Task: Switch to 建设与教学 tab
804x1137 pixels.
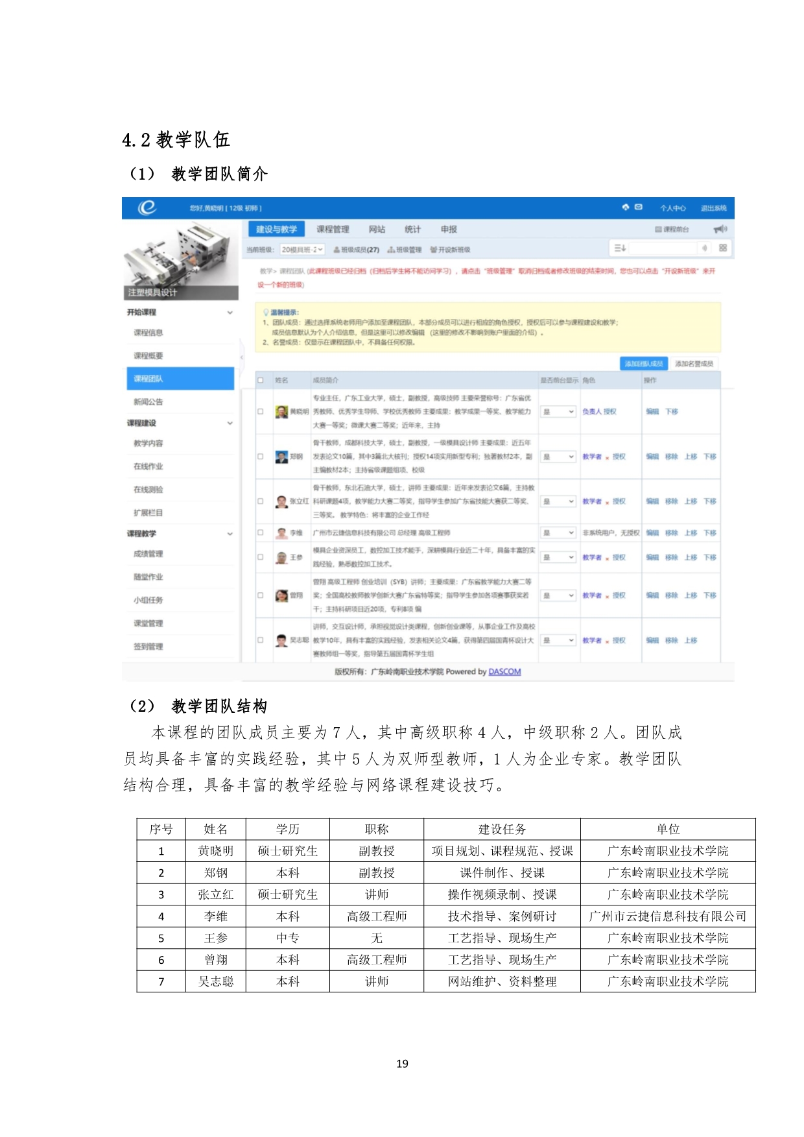Action: click(x=276, y=229)
